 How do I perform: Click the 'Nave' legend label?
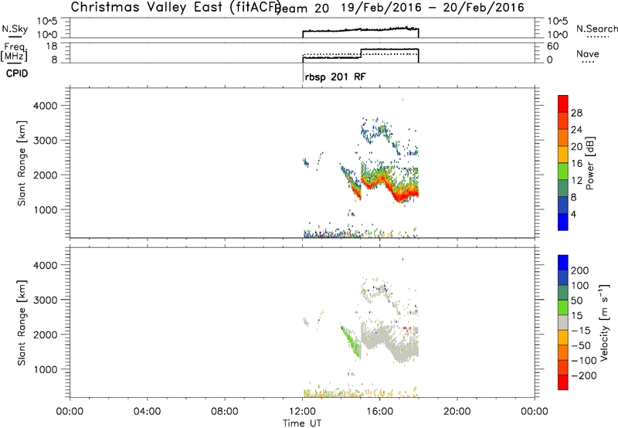[587, 53]
